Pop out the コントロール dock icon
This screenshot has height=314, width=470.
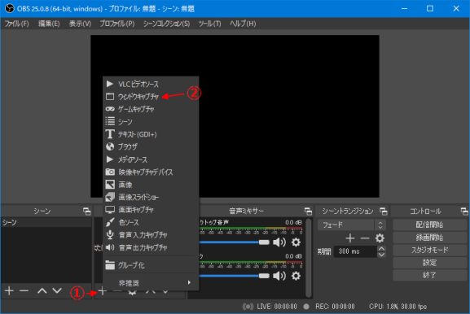click(x=464, y=212)
